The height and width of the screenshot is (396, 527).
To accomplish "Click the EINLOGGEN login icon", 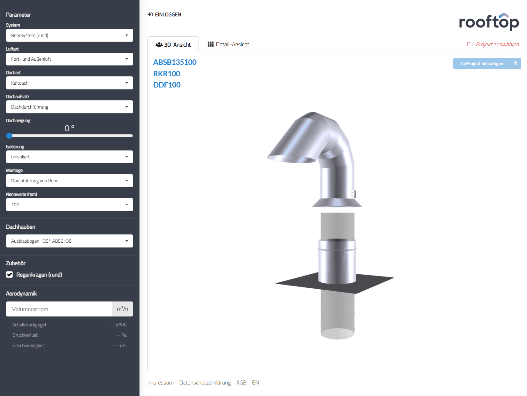I will tap(149, 14).
